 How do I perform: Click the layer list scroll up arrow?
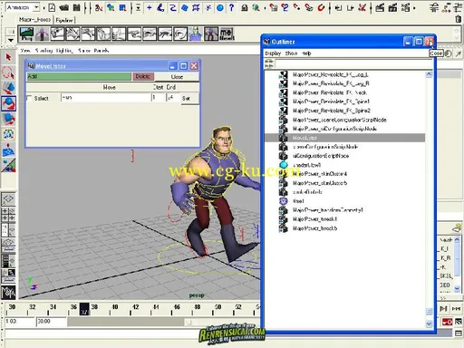click(457, 240)
